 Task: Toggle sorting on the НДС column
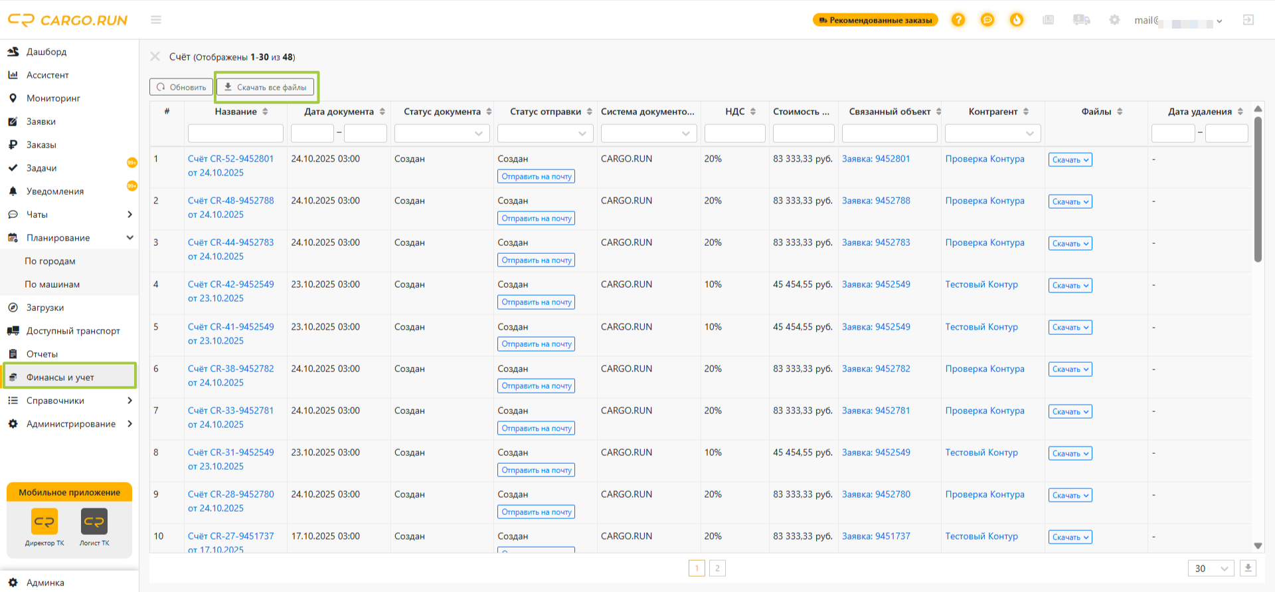[x=753, y=112]
